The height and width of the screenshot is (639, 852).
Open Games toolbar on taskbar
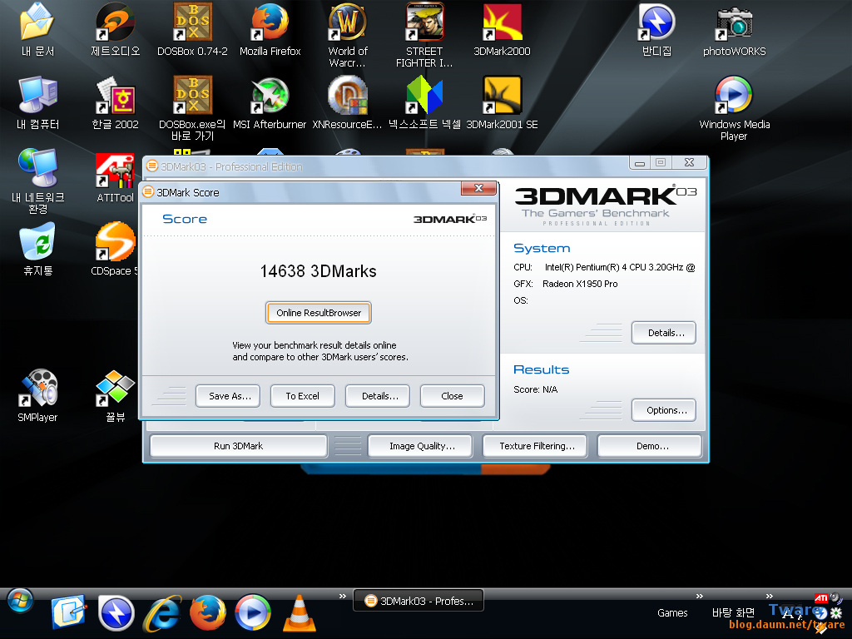[x=672, y=613]
